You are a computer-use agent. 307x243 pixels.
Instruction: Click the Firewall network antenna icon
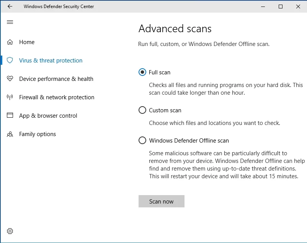[x=10, y=97]
